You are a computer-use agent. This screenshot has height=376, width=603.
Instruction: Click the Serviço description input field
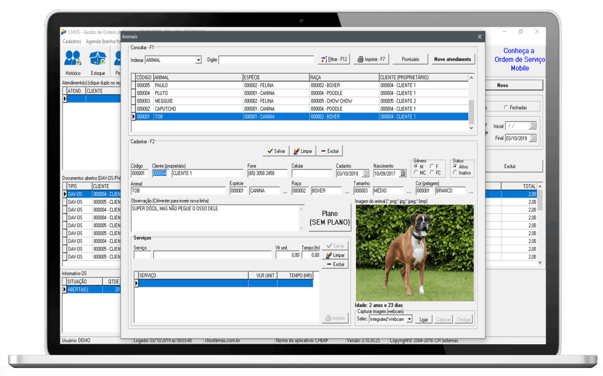pyautogui.click(x=212, y=255)
